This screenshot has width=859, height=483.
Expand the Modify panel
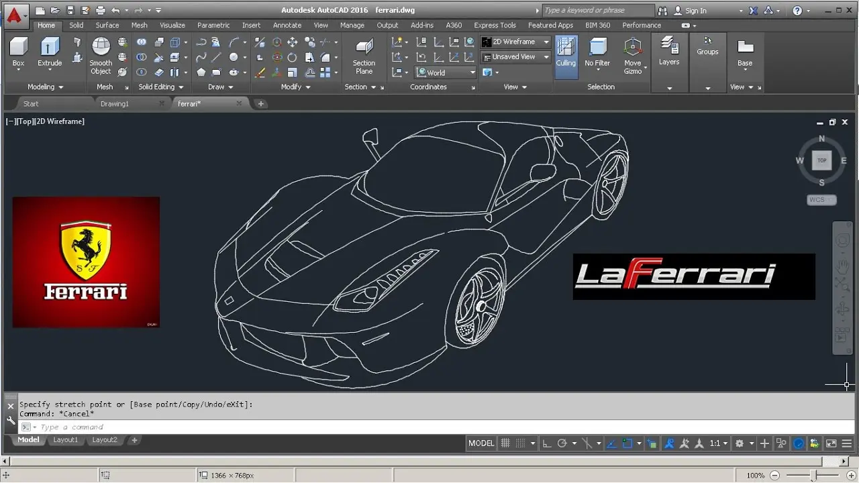pos(296,87)
